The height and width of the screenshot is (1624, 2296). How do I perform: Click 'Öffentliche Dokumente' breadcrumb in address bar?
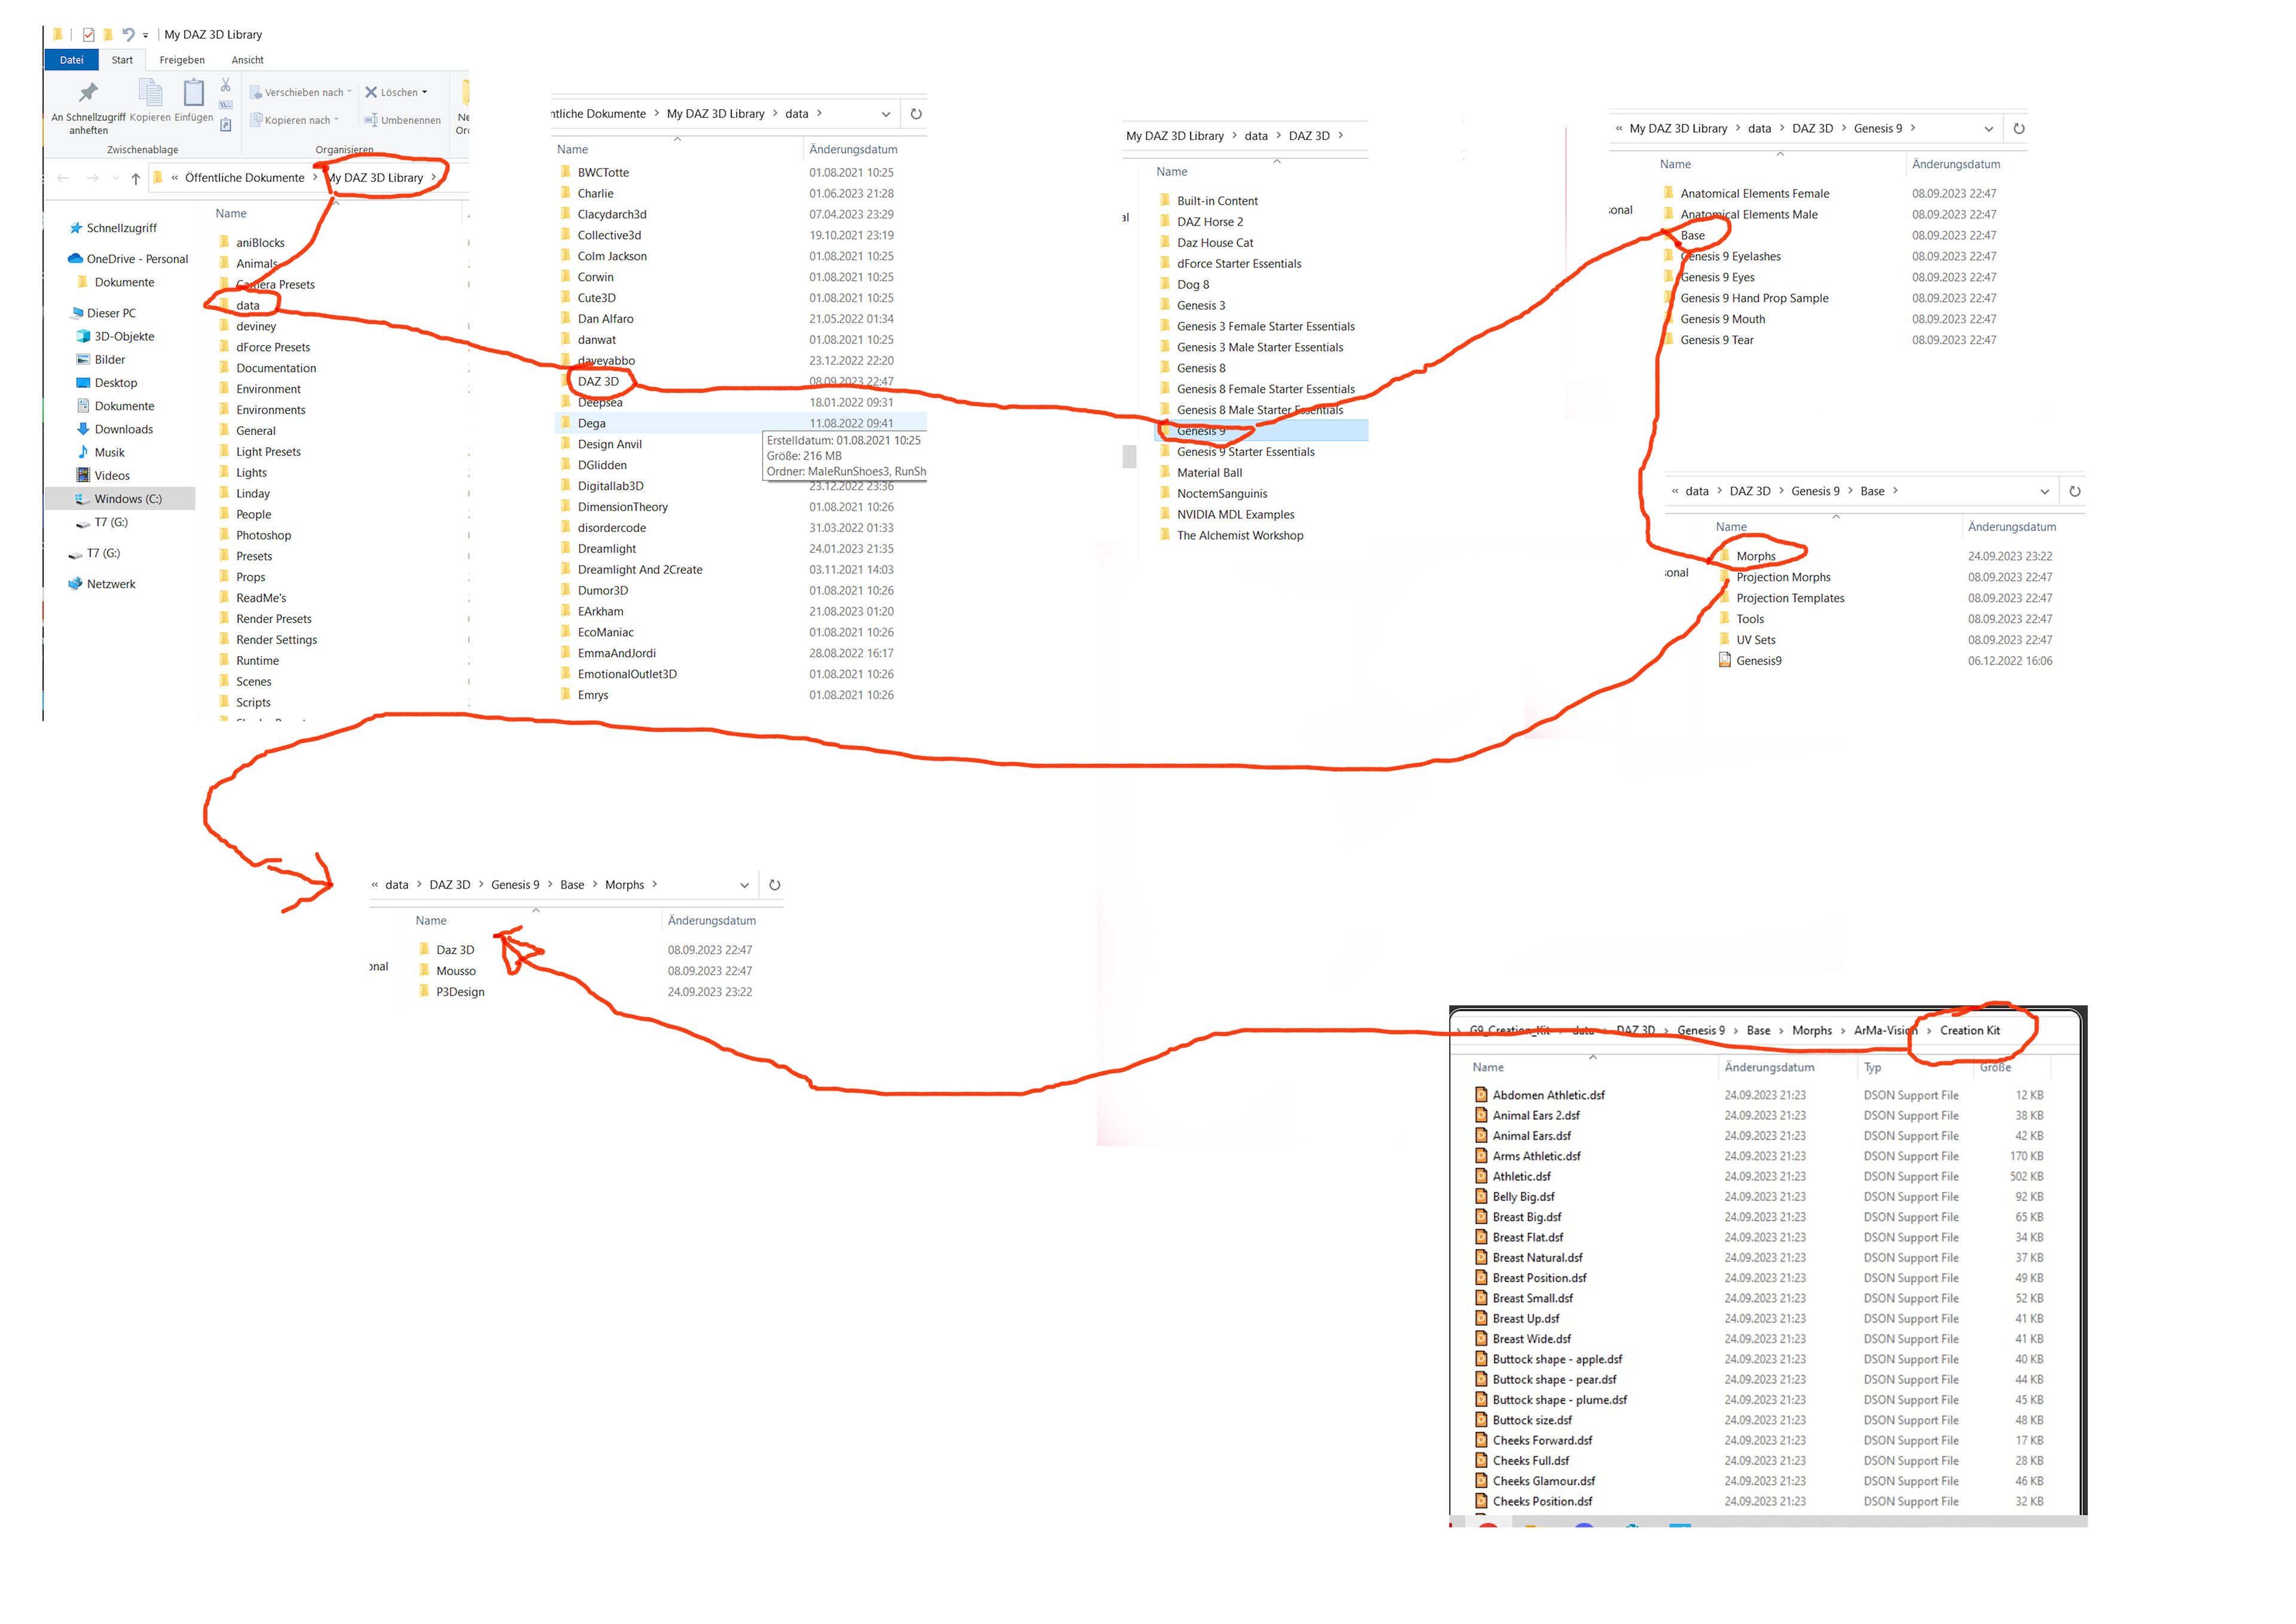click(244, 178)
